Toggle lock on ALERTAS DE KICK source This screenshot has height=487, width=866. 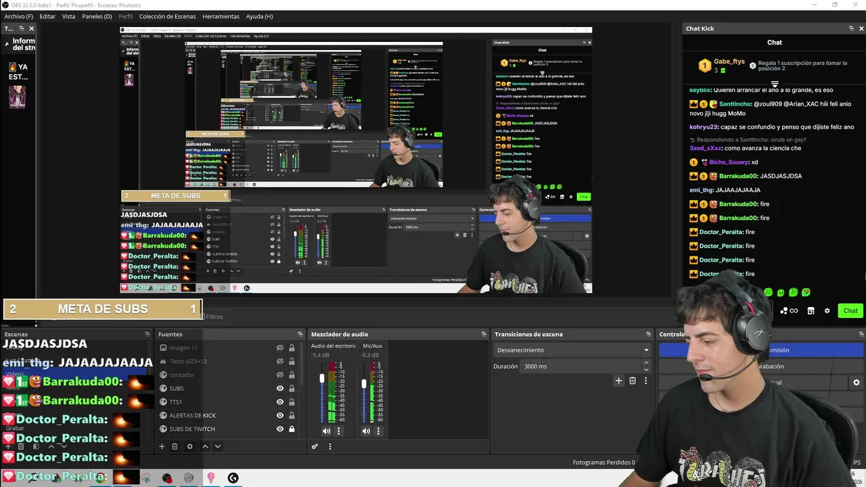(x=292, y=415)
